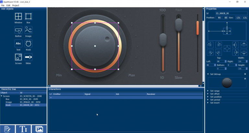Expand the Set invert section
Screen dimensions: 249x133
tap(208, 103)
